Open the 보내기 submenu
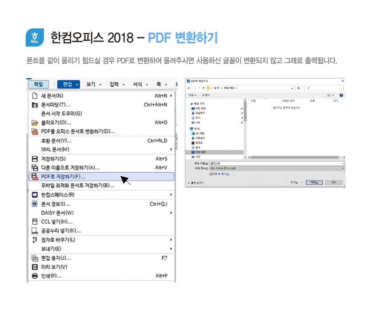The image size is (372, 316). coord(102,249)
